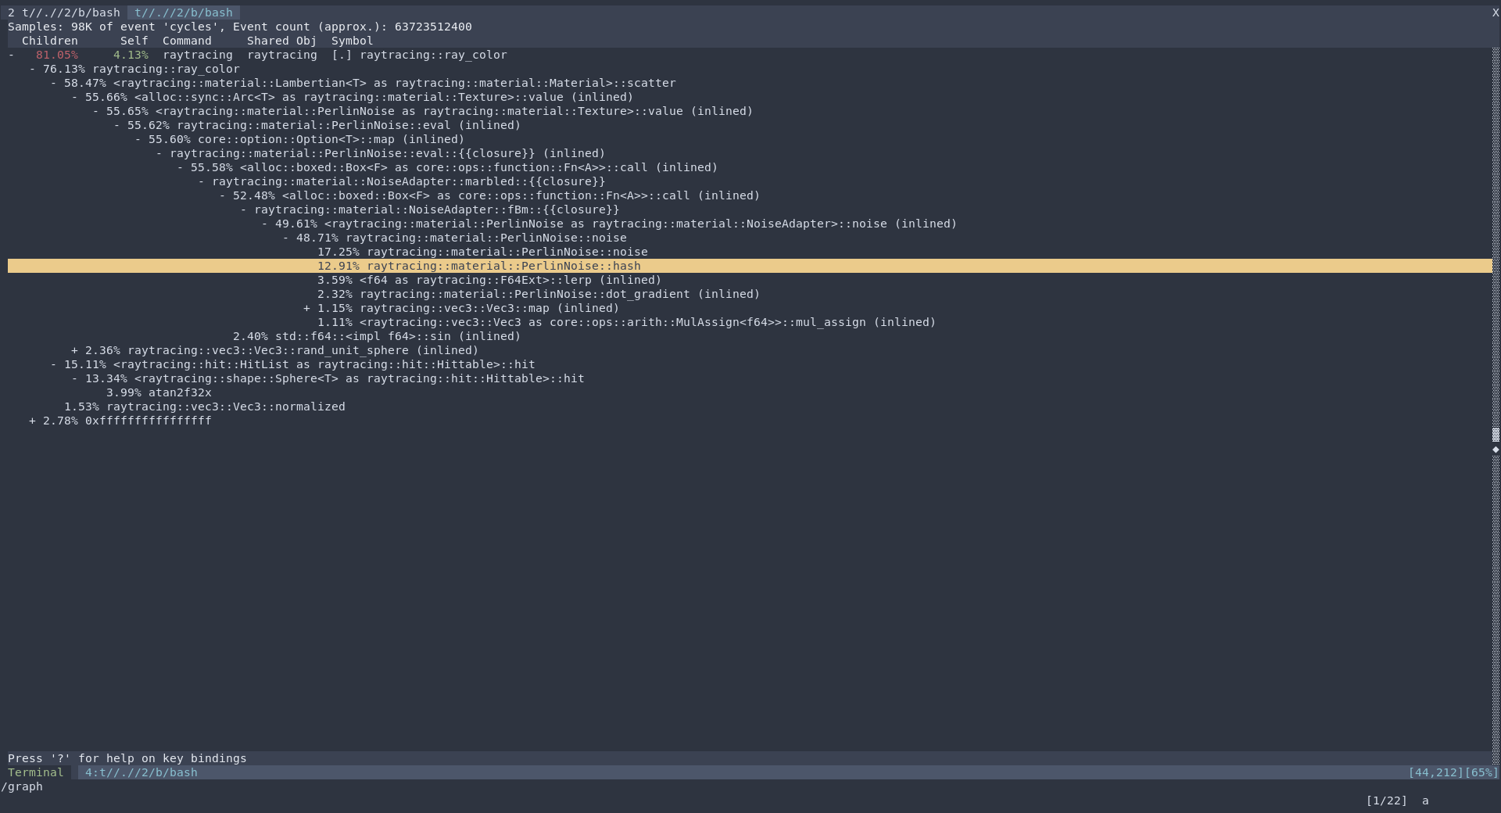Collapse the 52.48% Box Fn call node
The image size is (1501, 813).
tap(222, 196)
